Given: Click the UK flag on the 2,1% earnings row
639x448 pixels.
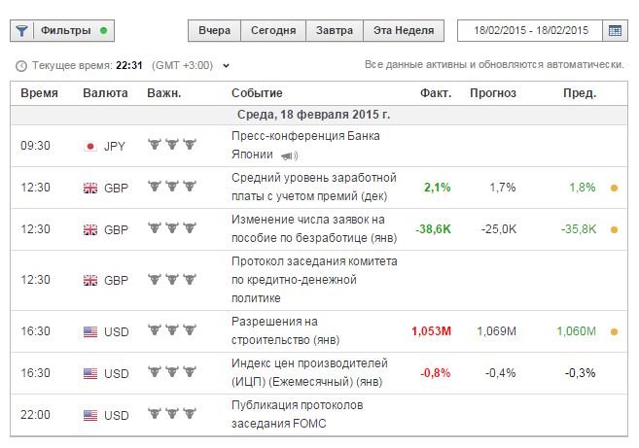Looking at the screenshot, I should (x=90, y=188).
